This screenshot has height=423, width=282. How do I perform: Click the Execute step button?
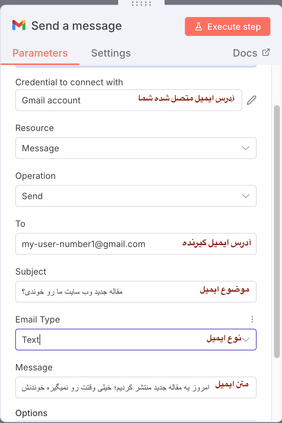tap(227, 26)
